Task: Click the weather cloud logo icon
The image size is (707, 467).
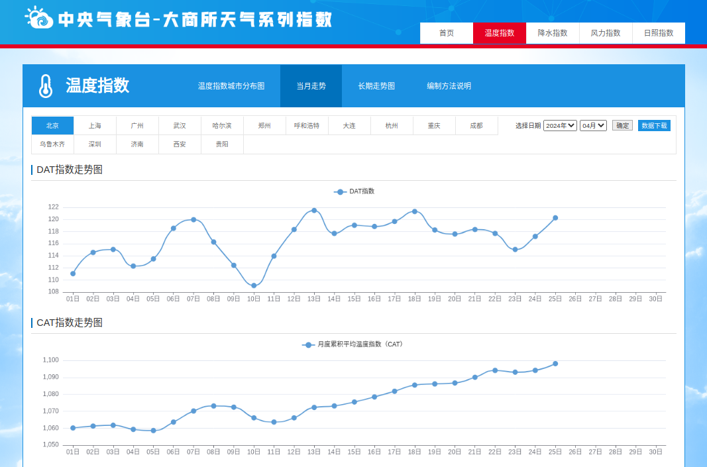Action: 39,18
